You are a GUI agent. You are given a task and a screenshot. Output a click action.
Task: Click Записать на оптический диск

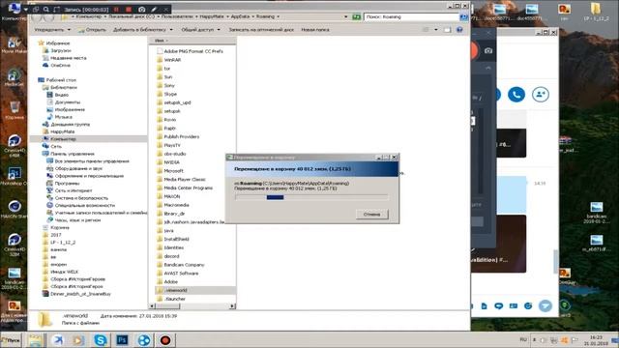pyautogui.click(x=261, y=30)
